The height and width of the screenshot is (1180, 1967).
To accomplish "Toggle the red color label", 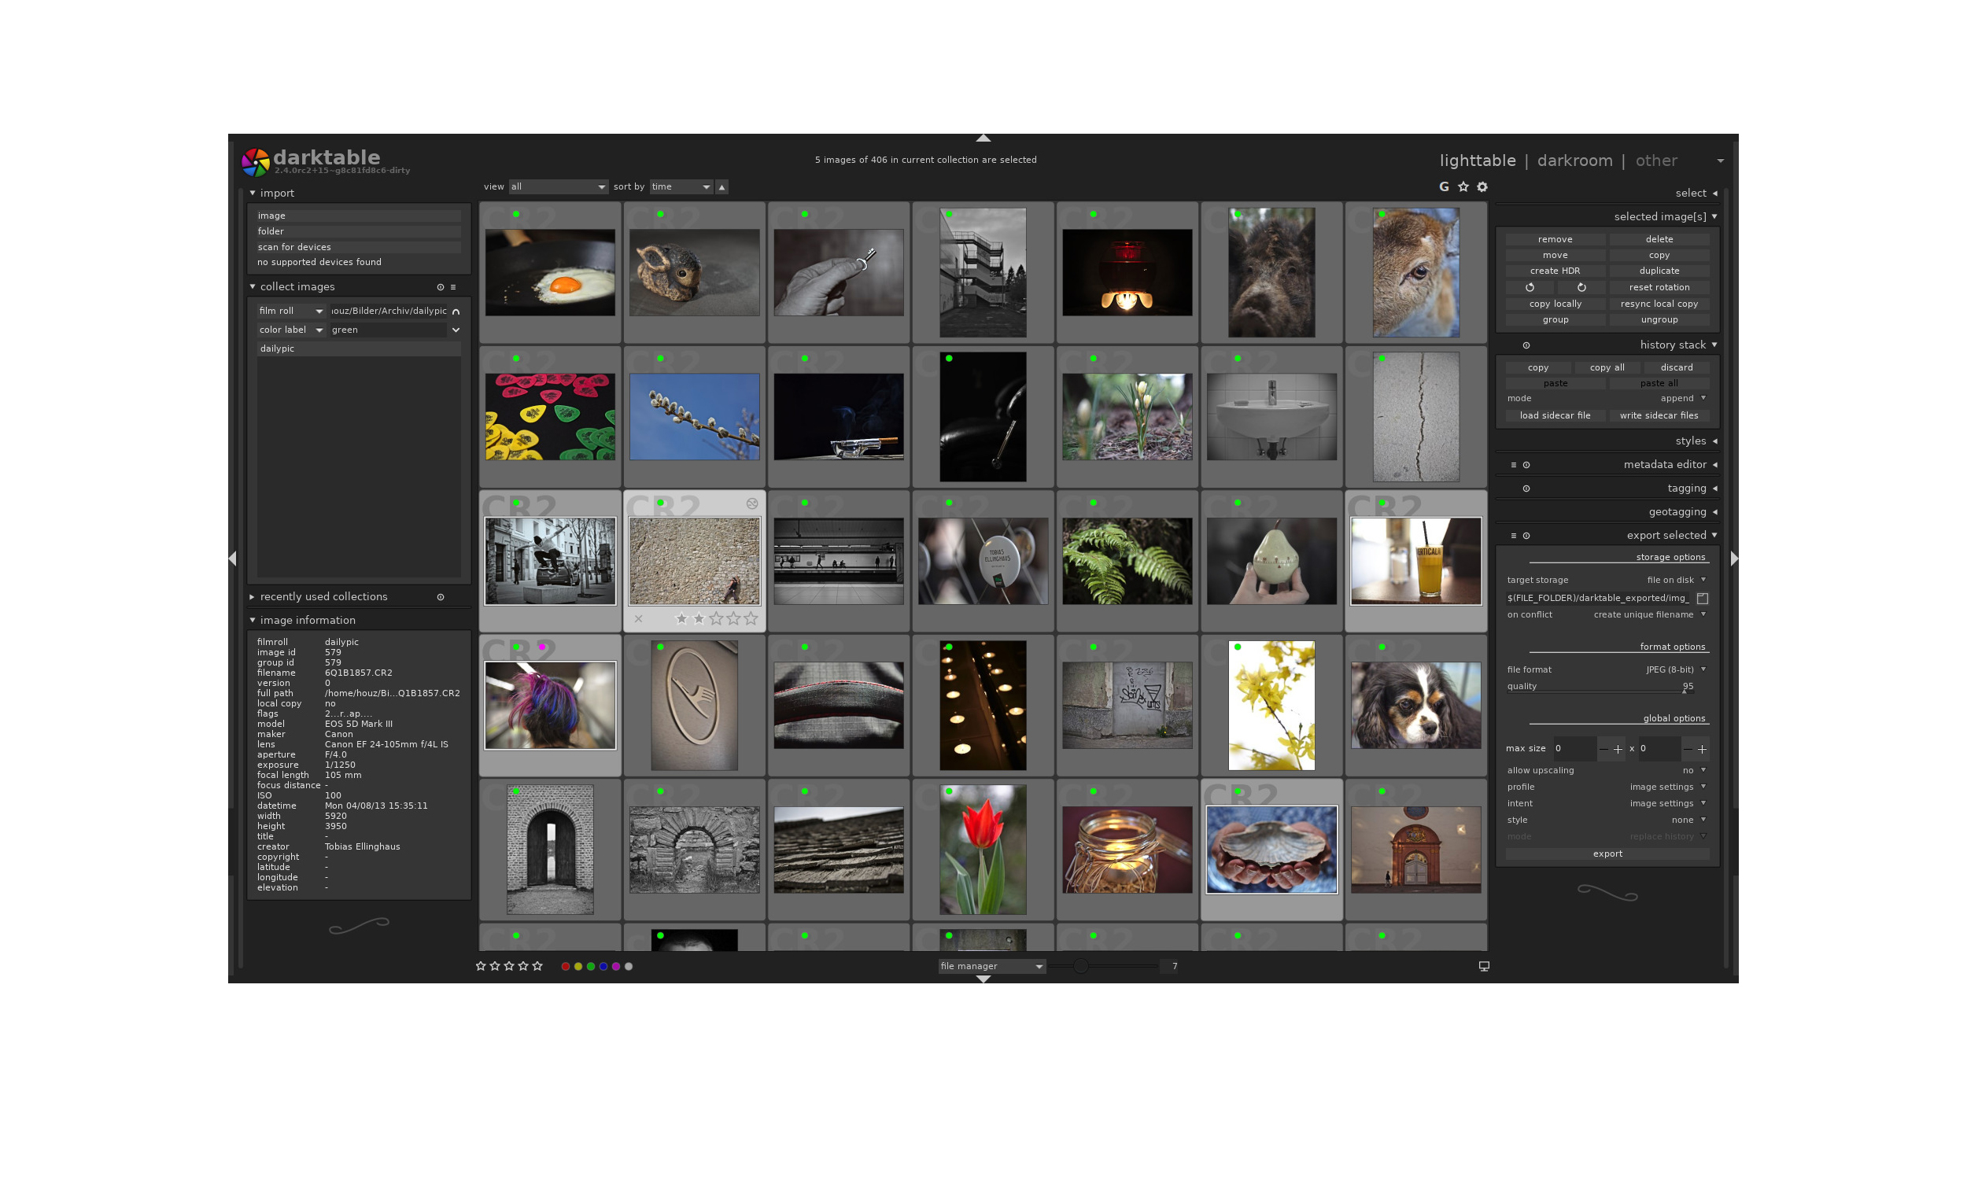I will pos(565,967).
